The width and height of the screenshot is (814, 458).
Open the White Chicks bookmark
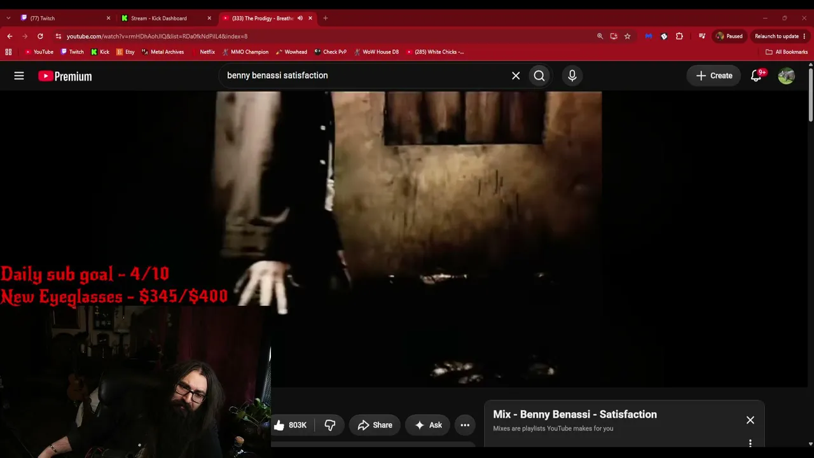point(435,52)
